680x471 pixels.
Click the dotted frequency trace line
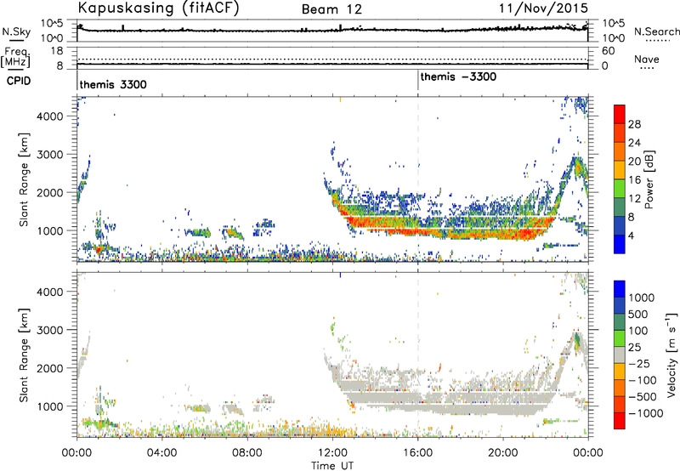click(332, 59)
